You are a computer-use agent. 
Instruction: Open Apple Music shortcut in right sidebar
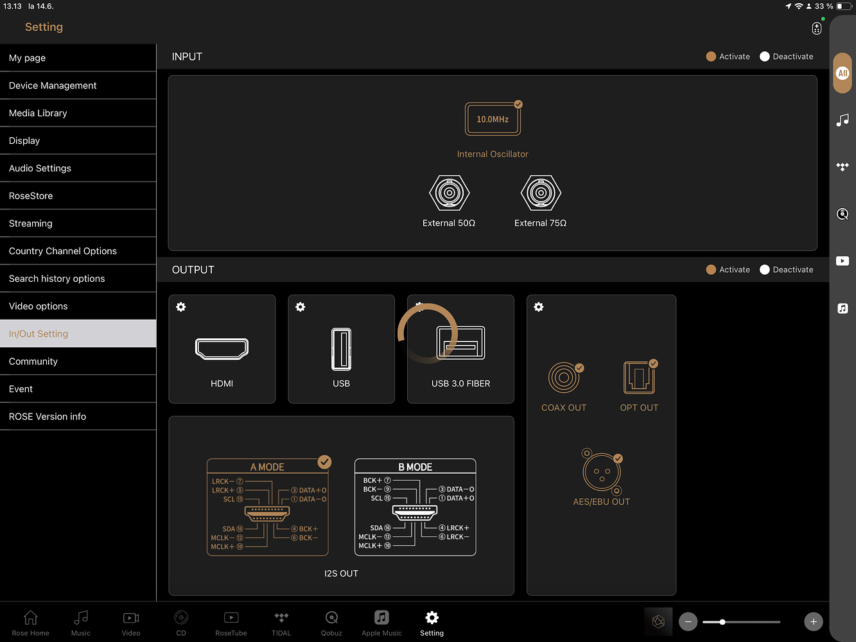click(843, 308)
